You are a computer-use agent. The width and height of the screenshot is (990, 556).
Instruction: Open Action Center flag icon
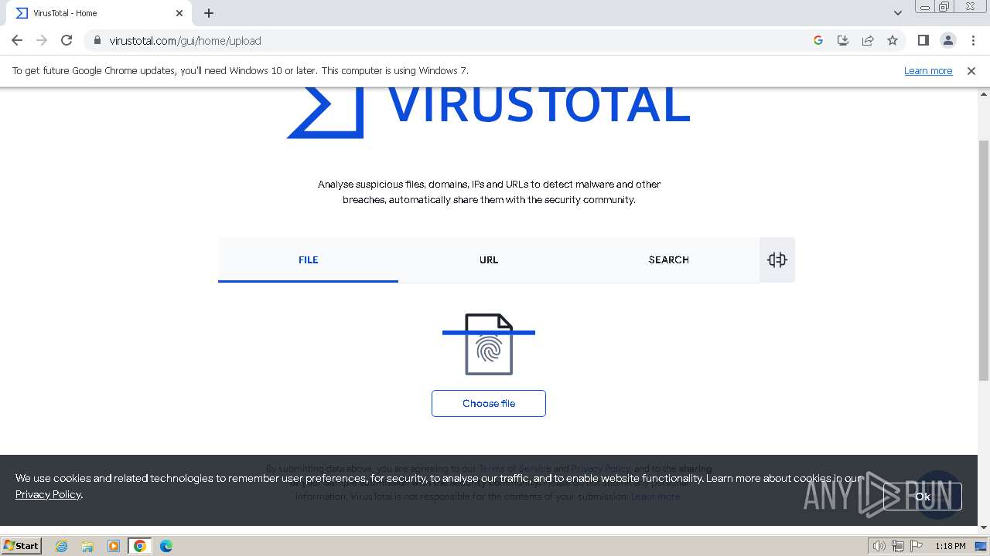coord(917,546)
